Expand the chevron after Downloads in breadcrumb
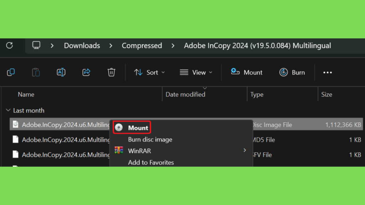Image resolution: width=365 pixels, height=205 pixels. (x=111, y=46)
